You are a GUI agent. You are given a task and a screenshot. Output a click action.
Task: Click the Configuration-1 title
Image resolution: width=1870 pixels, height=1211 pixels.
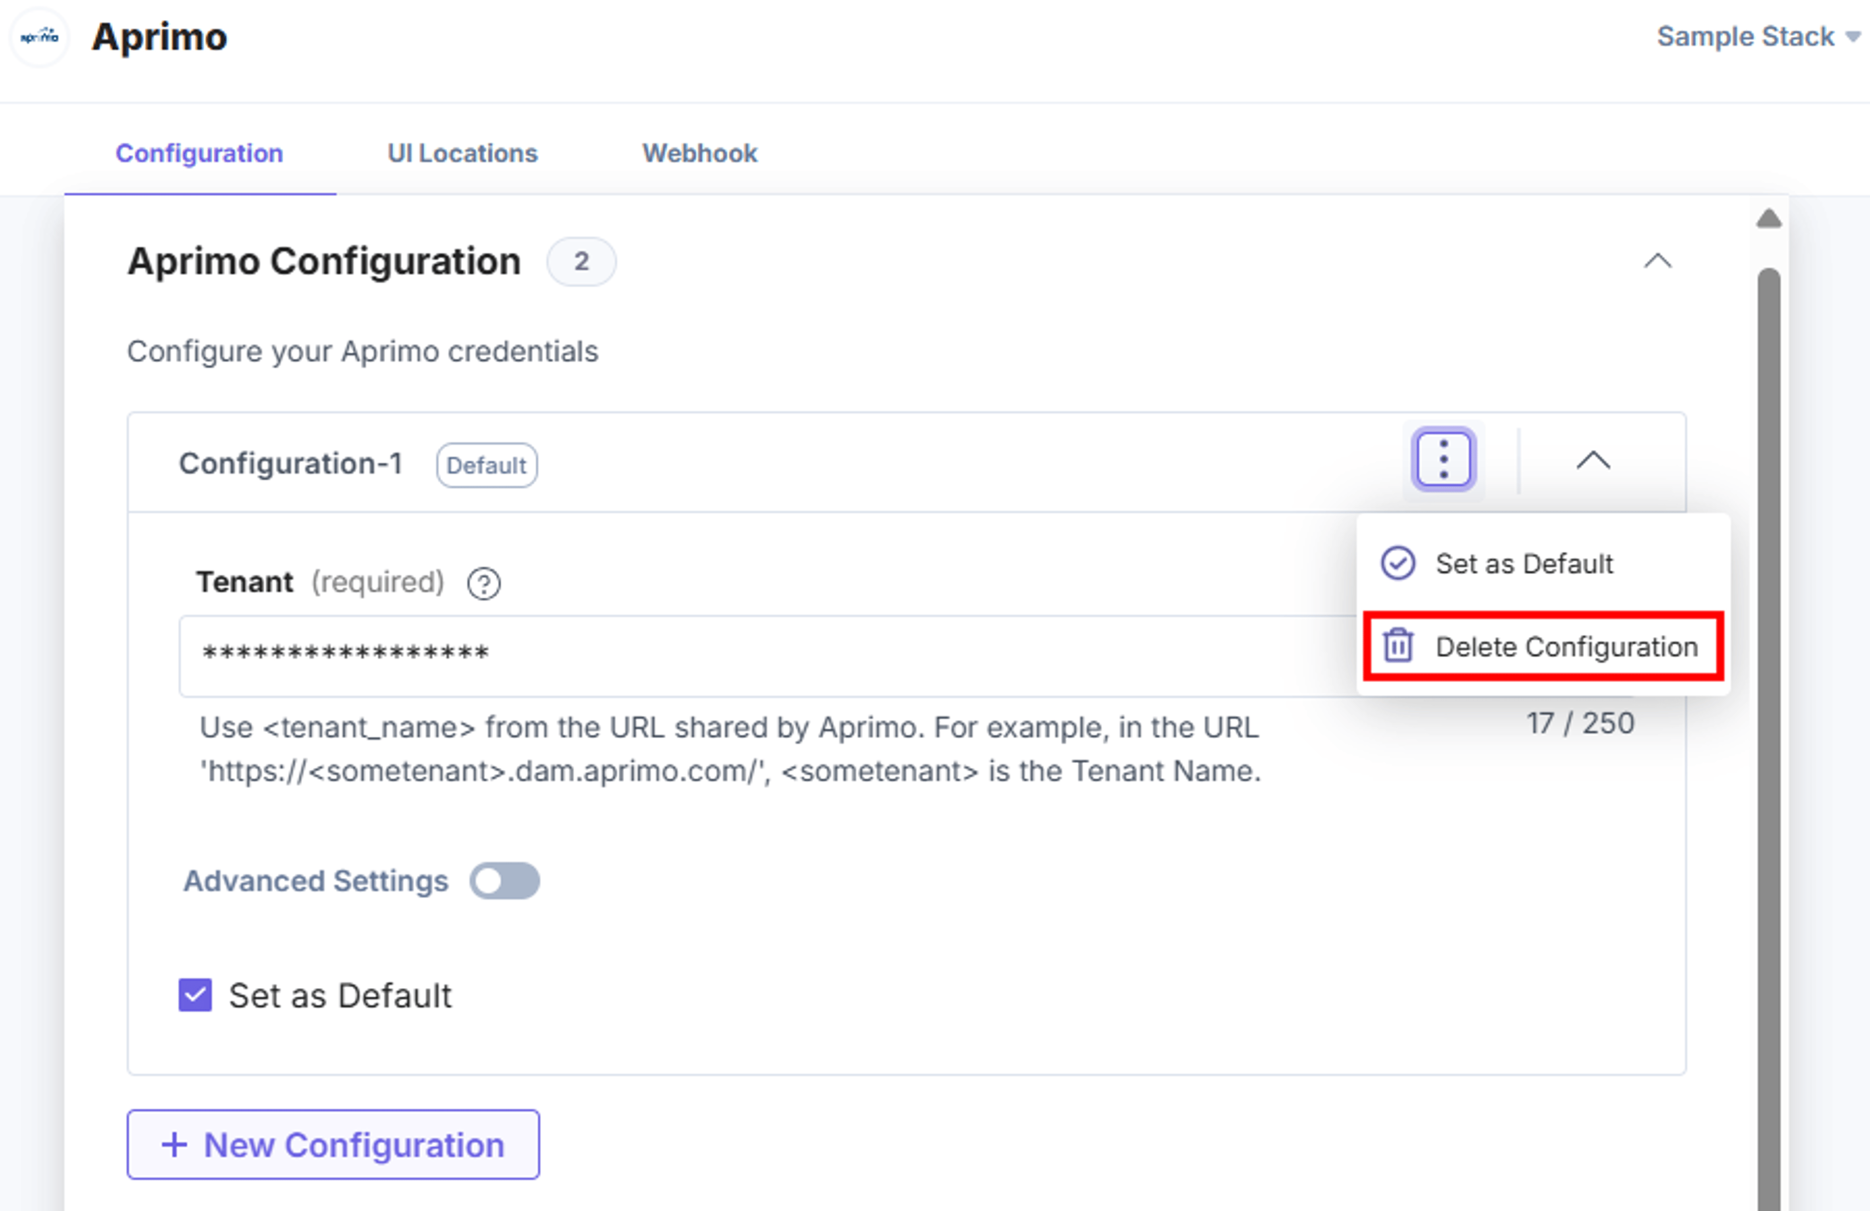point(291,464)
